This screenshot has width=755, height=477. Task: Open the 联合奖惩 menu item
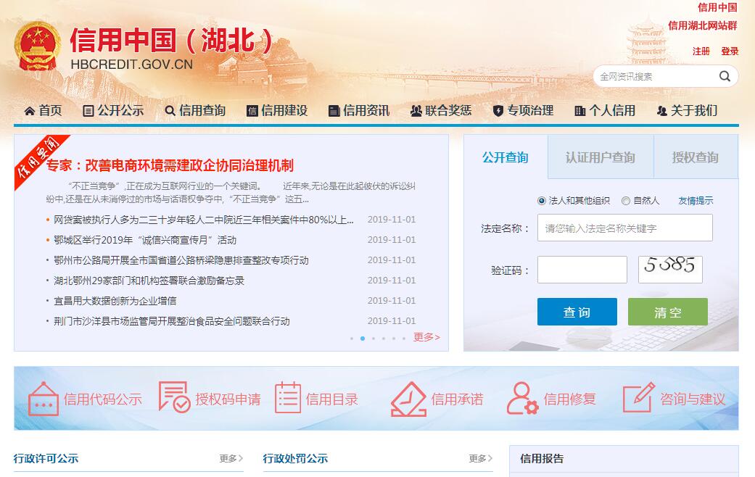pyautogui.click(x=441, y=110)
